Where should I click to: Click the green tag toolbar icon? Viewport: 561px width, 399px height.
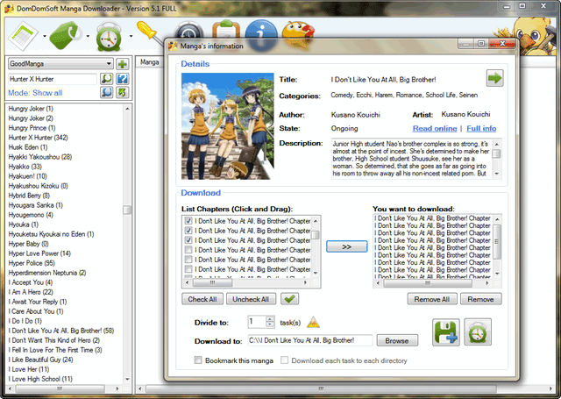click(x=67, y=36)
